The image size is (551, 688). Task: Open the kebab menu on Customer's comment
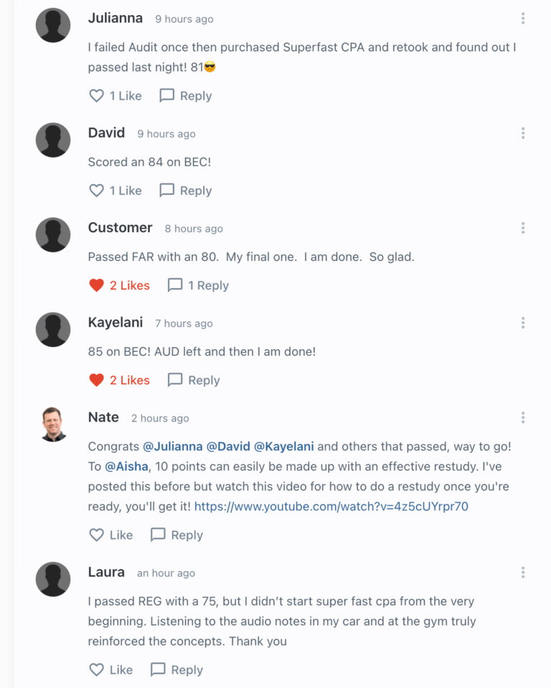523,228
